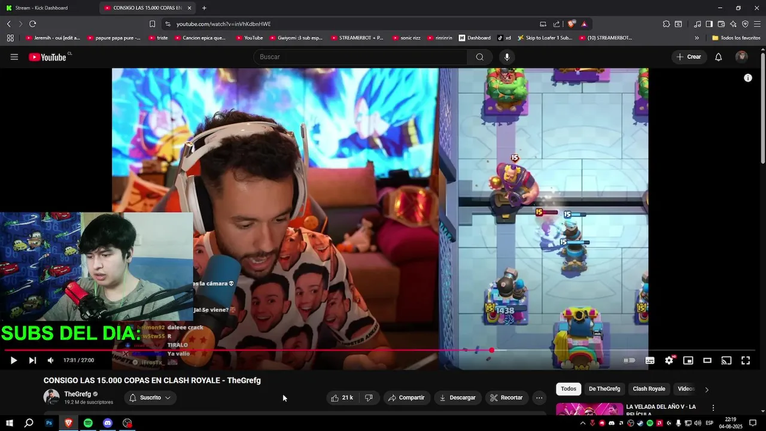Open browser extensions puzzle icon

point(666,24)
